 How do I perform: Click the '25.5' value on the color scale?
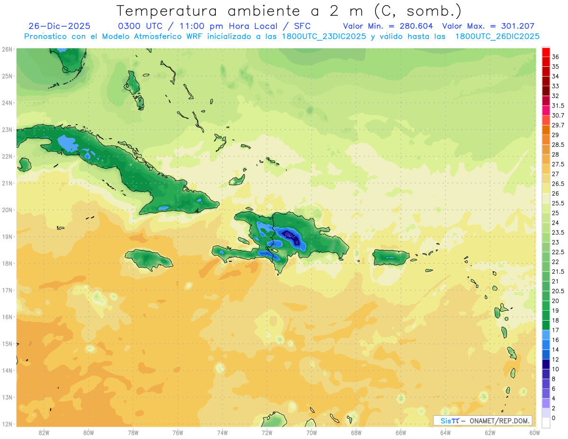pos(558,203)
